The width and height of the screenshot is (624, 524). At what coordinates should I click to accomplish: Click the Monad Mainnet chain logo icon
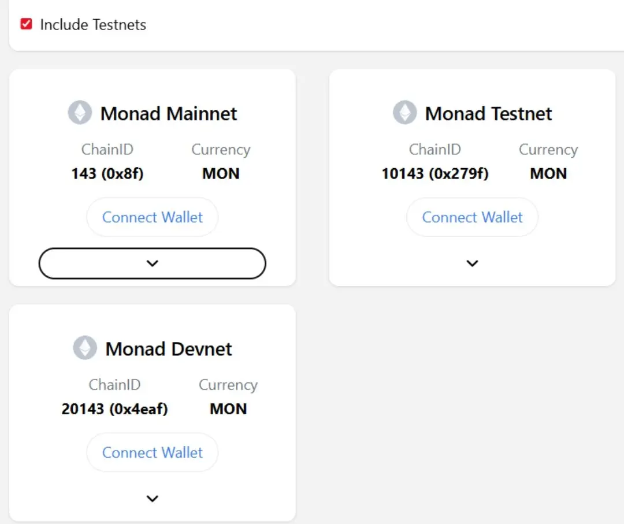click(x=80, y=113)
